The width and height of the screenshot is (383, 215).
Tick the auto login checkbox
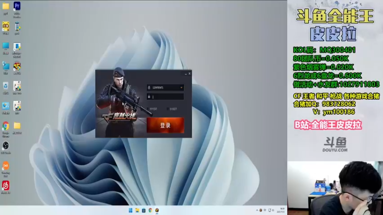(168, 109)
